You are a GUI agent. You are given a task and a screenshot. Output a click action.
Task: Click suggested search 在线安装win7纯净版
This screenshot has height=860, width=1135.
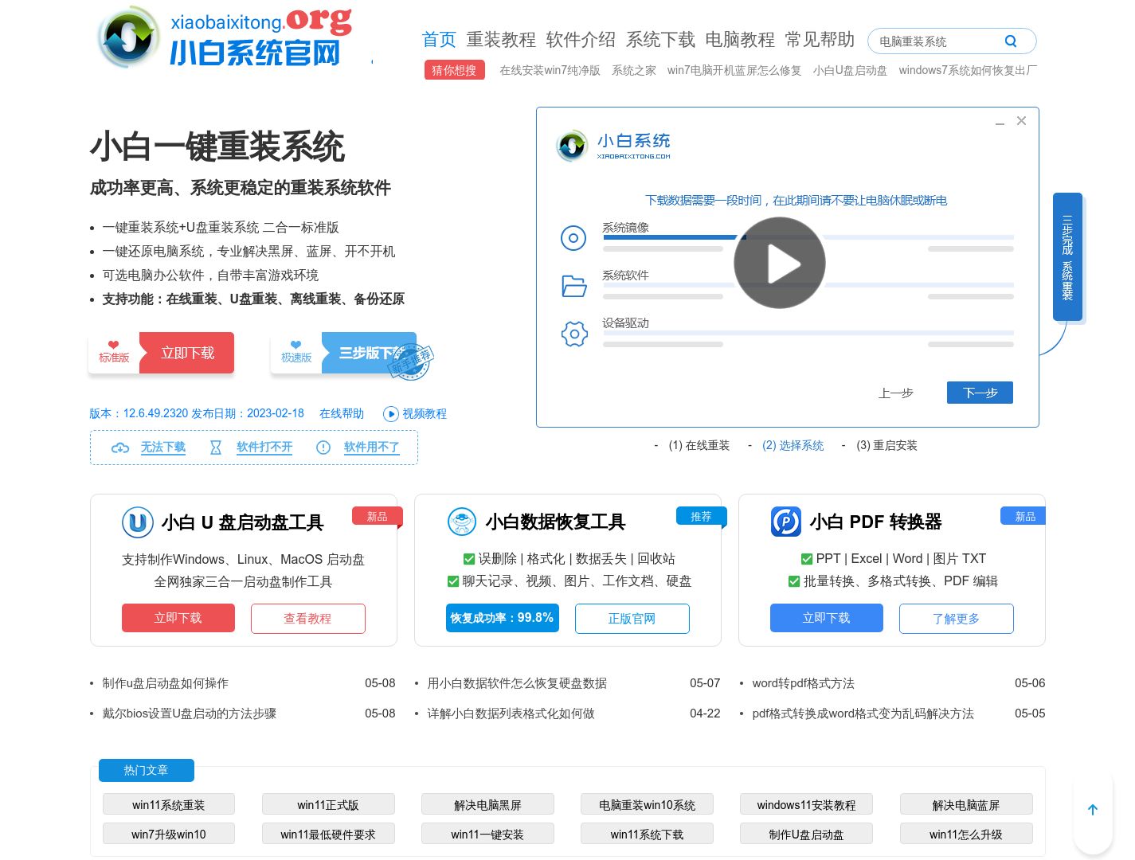point(550,71)
